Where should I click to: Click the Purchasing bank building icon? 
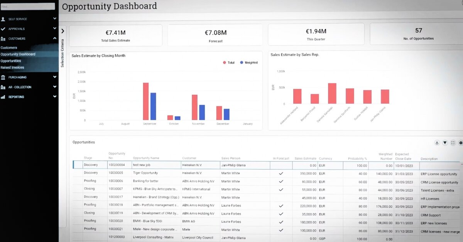click(3, 77)
